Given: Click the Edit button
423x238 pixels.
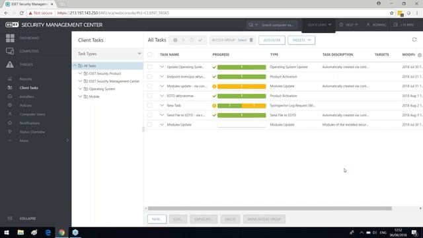Looking at the screenshot, I should pos(178,219).
